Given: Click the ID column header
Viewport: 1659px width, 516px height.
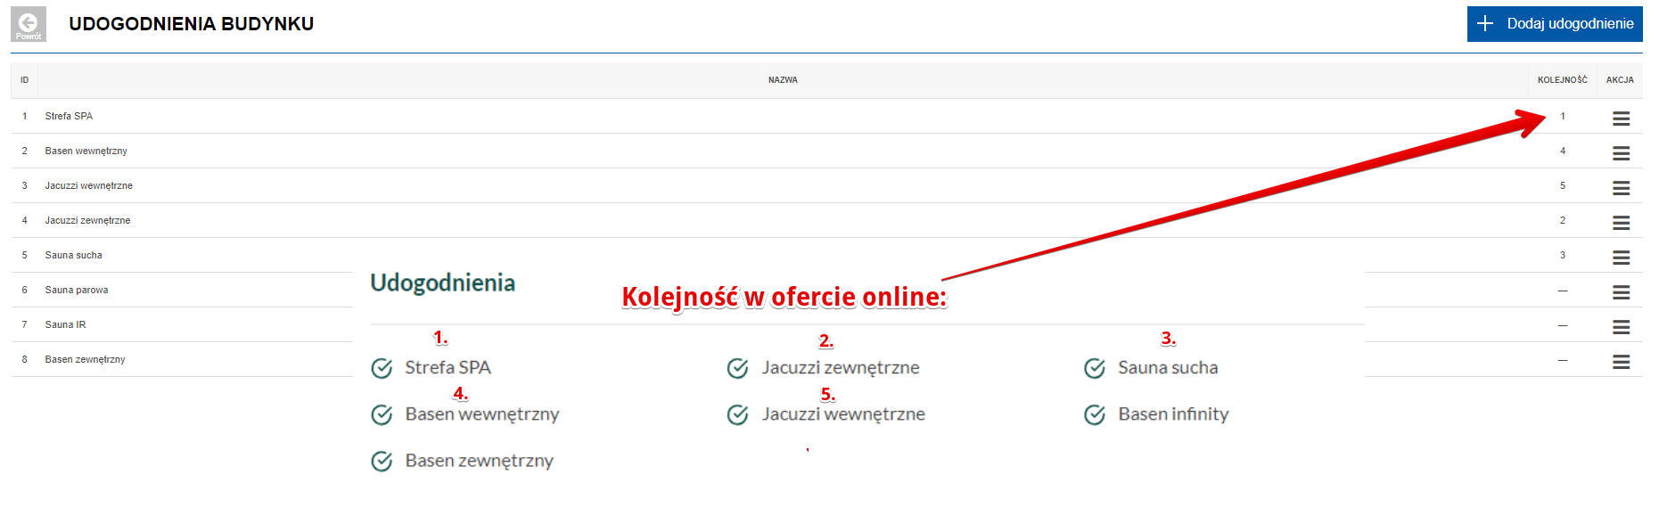Looking at the screenshot, I should pyautogui.click(x=24, y=80).
